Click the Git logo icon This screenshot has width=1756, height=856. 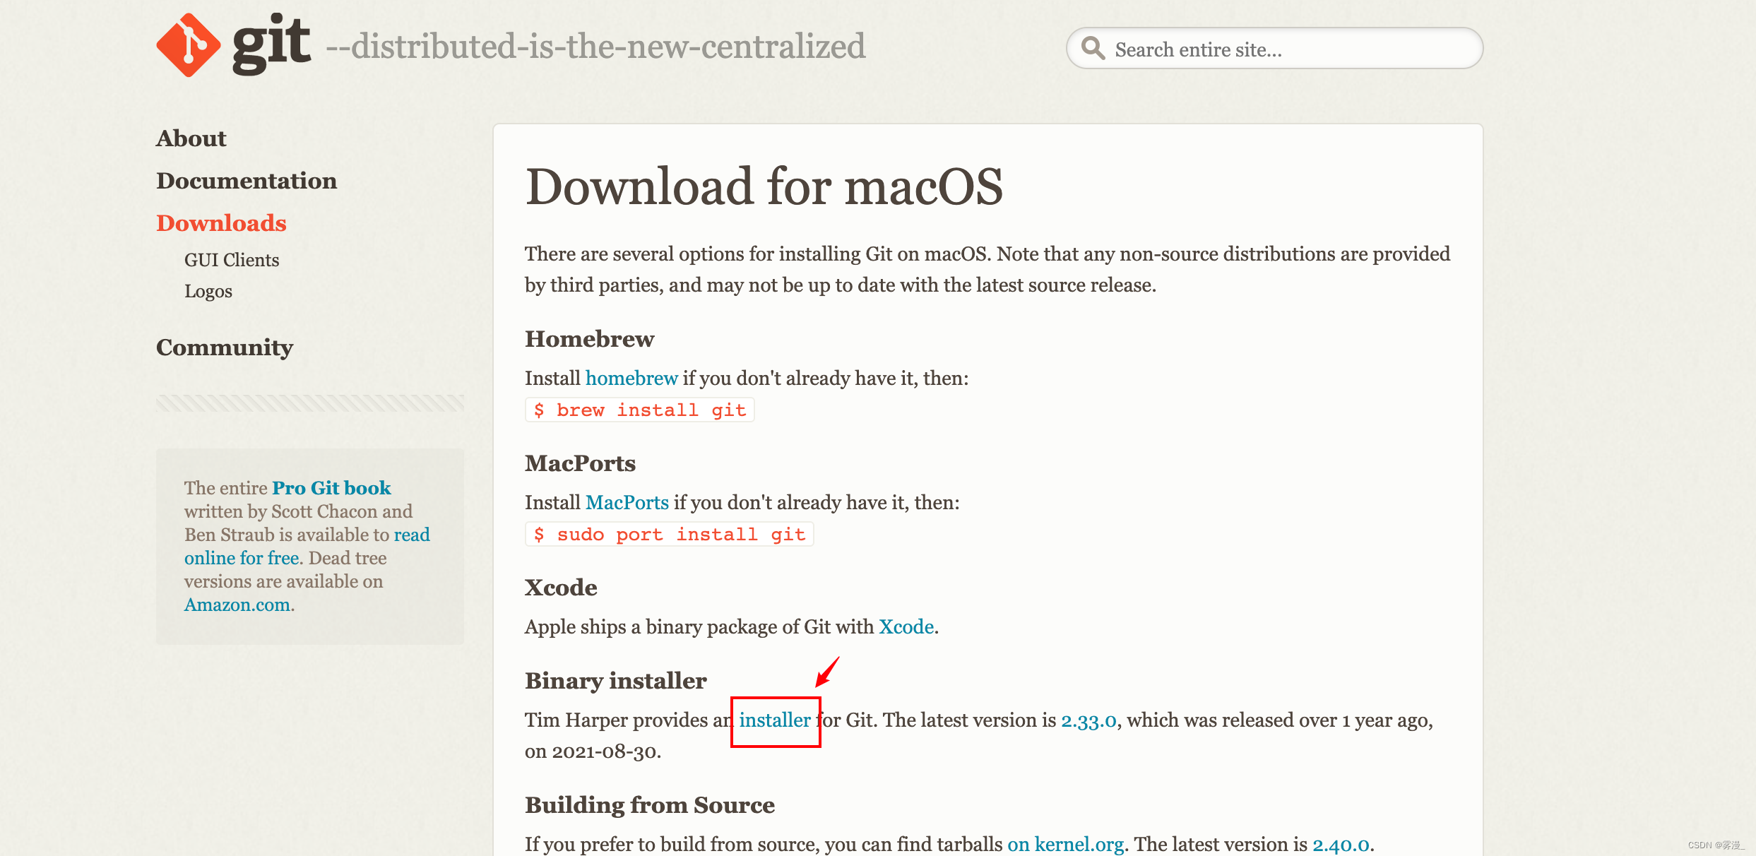click(189, 44)
